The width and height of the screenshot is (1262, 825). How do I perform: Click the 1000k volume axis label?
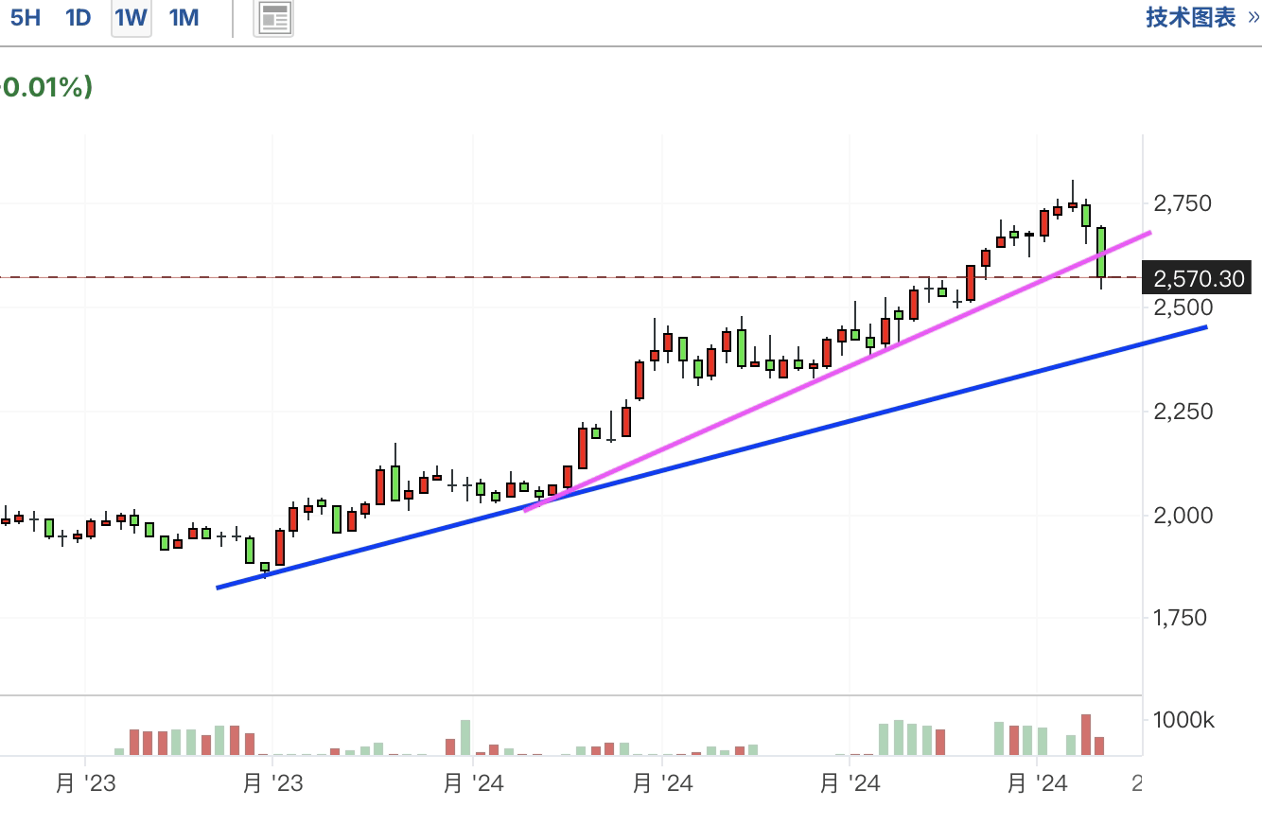click(x=1183, y=721)
